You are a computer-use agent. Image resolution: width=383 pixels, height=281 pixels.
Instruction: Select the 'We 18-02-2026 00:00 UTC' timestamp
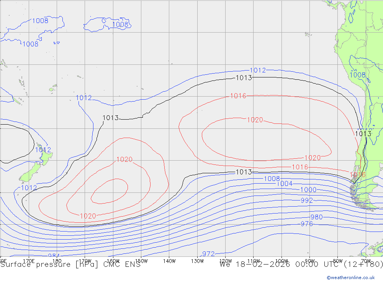coord(280,265)
